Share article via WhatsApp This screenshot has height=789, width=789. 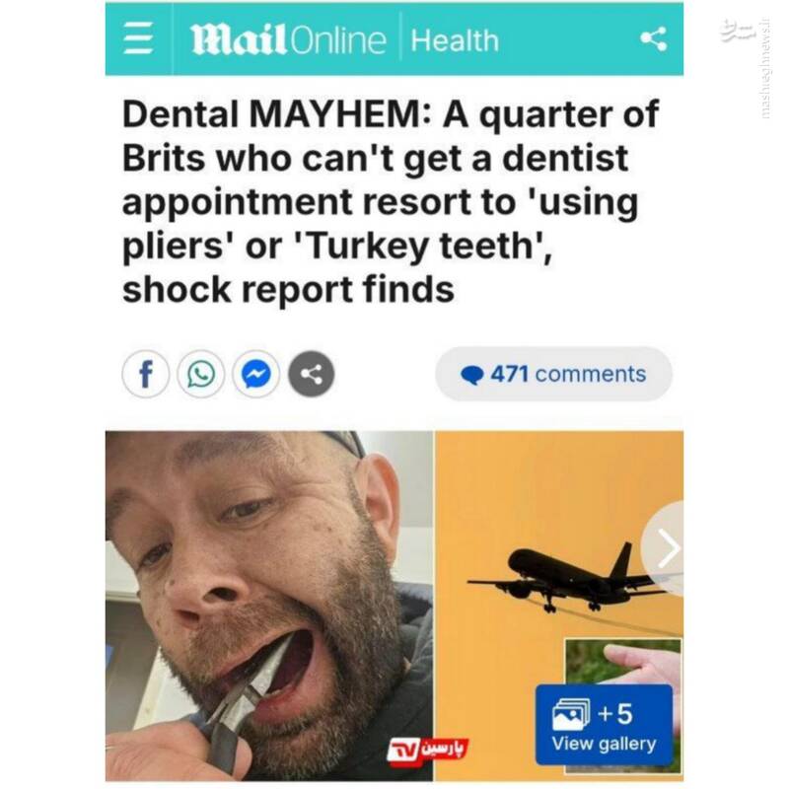(x=200, y=375)
